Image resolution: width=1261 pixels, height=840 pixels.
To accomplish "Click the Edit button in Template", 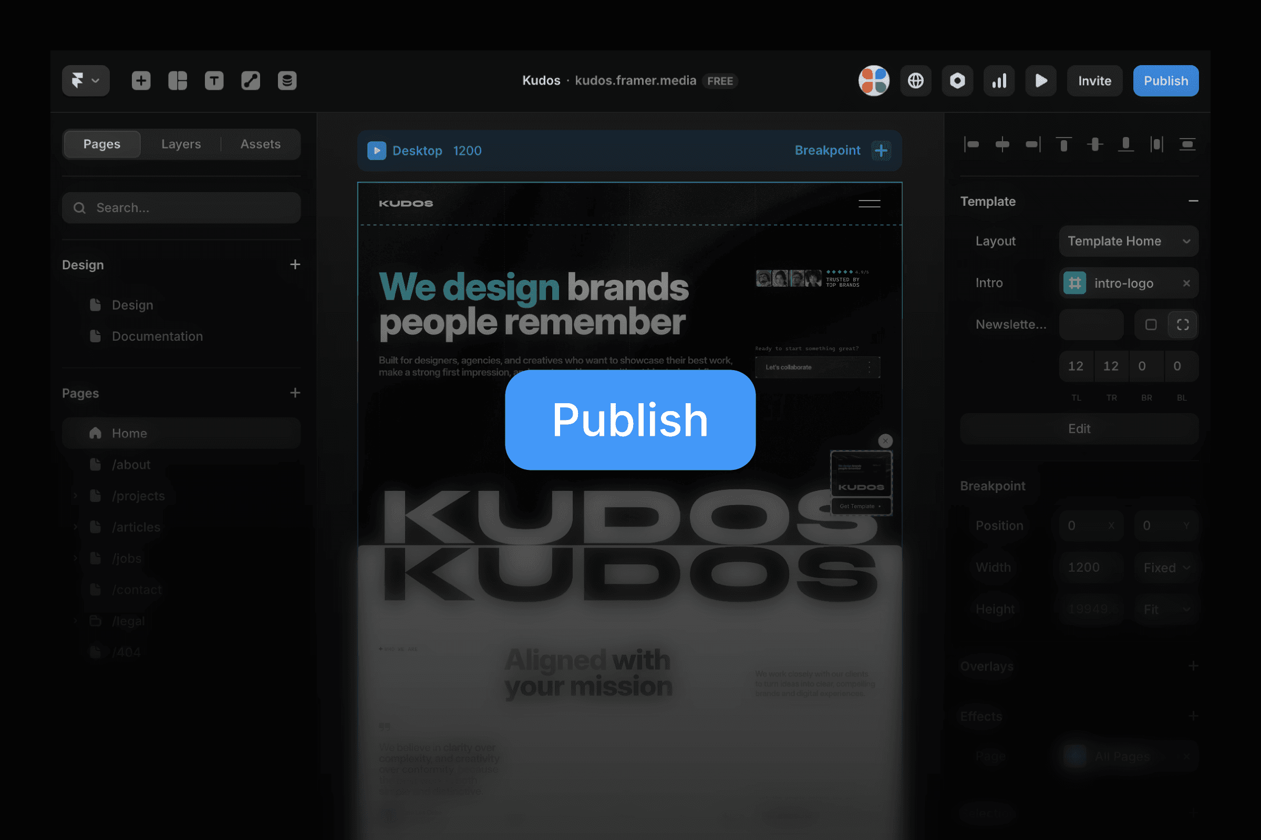I will click(x=1079, y=428).
